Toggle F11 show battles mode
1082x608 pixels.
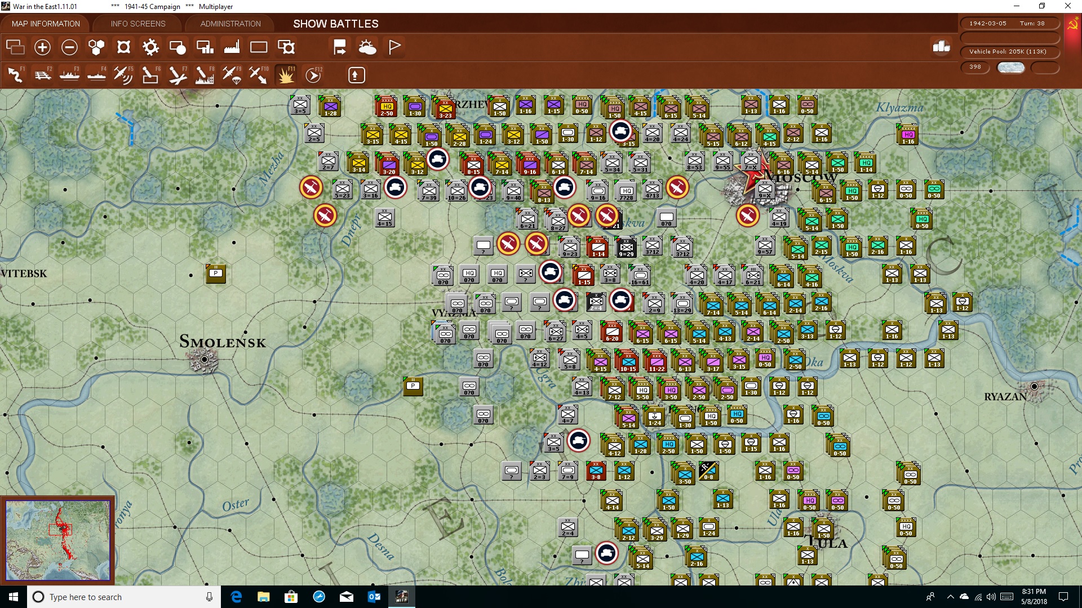coord(286,75)
